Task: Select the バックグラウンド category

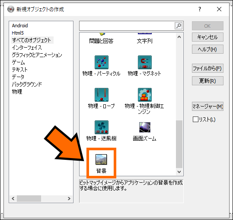Action: [27, 84]
